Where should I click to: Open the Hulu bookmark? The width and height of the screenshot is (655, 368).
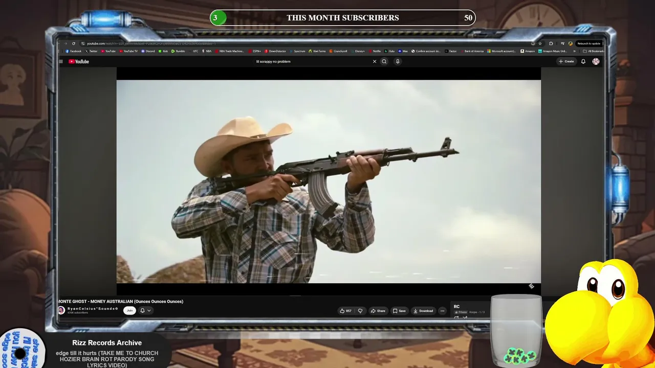click(x=390, y=51)
